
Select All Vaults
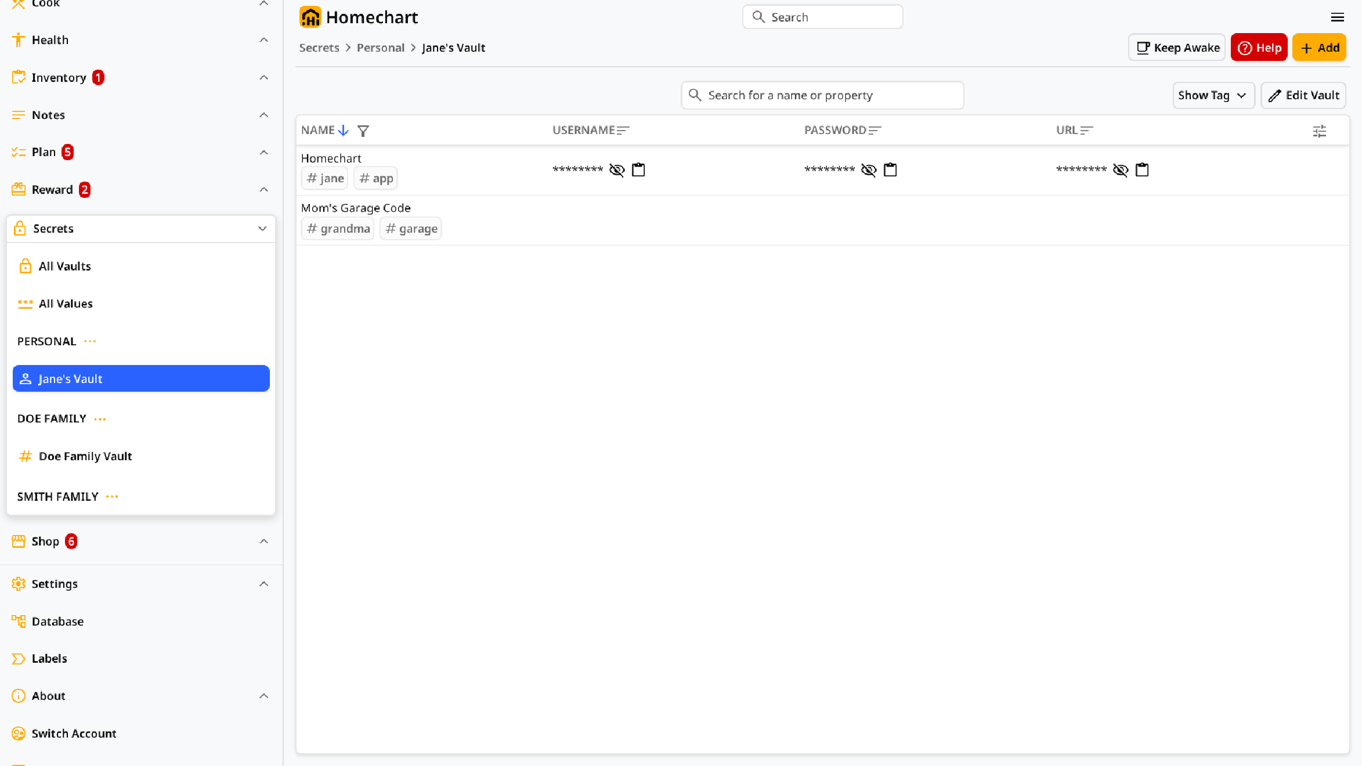(141, 266)
